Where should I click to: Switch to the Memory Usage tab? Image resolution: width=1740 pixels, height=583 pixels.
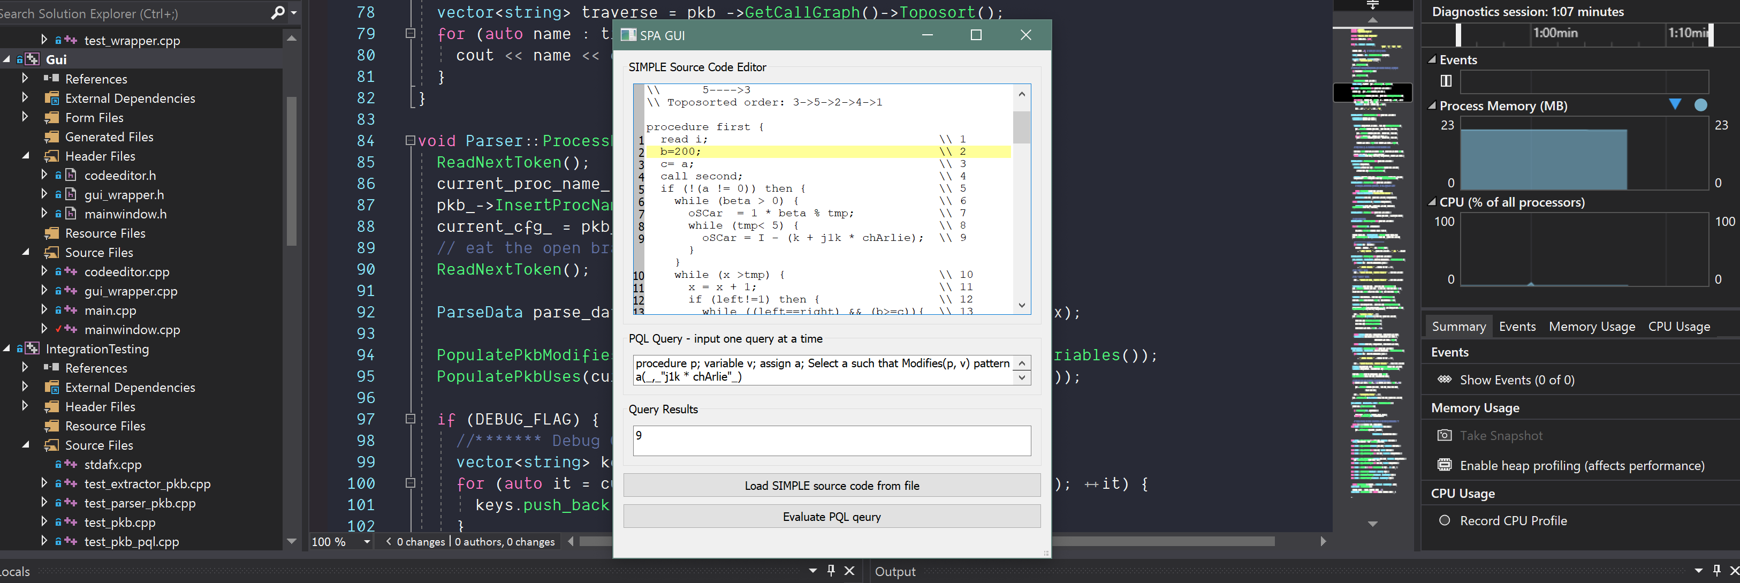1591,326
